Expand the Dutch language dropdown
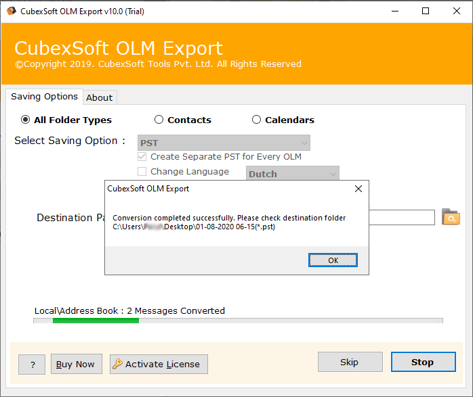 click(292, 174)
